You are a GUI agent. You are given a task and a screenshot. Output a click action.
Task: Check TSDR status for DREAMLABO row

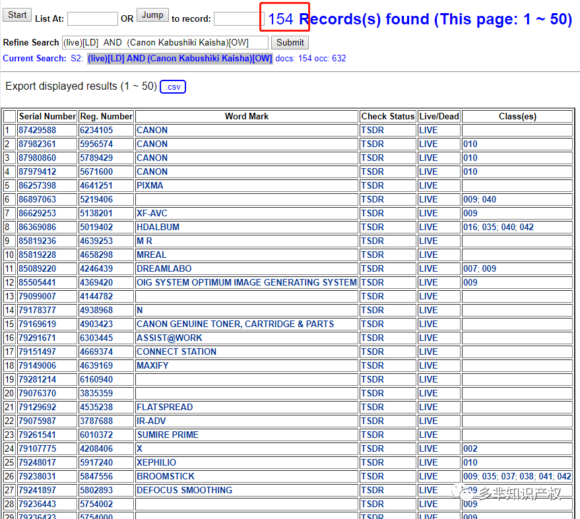click(373, 269)
